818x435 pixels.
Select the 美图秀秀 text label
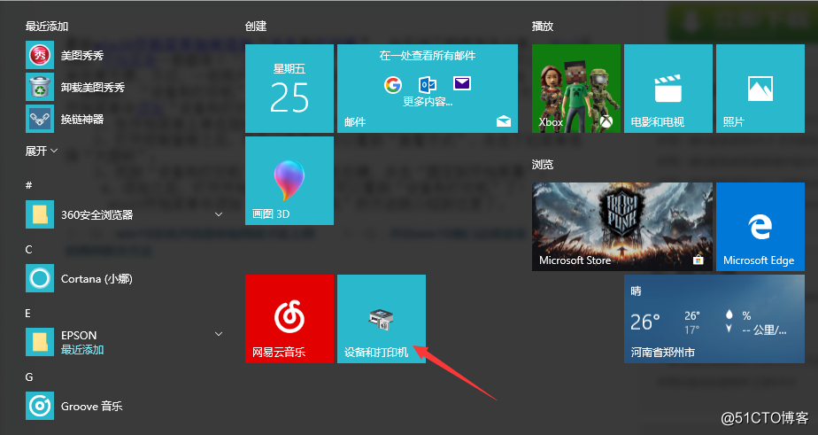82,55
